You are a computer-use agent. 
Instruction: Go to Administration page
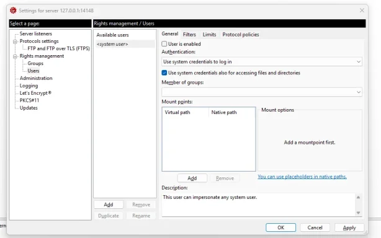(36, 78)
